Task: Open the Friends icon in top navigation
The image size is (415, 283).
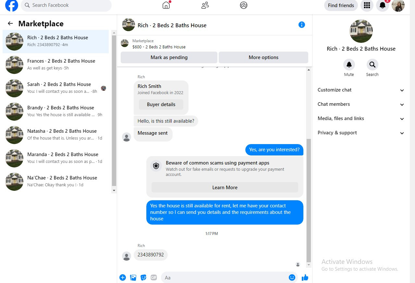Action: (x=205, y=5)
